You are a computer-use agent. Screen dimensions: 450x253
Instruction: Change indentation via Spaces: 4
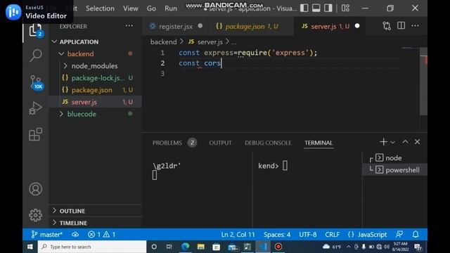(277, 234)
